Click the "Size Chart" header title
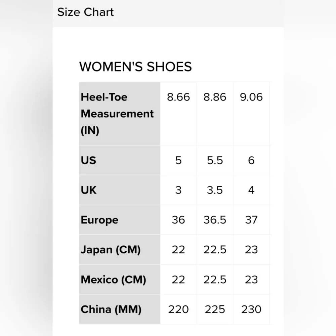Viewport: 336px width, 336px height. pyautogui.click(x=85, y=12)
